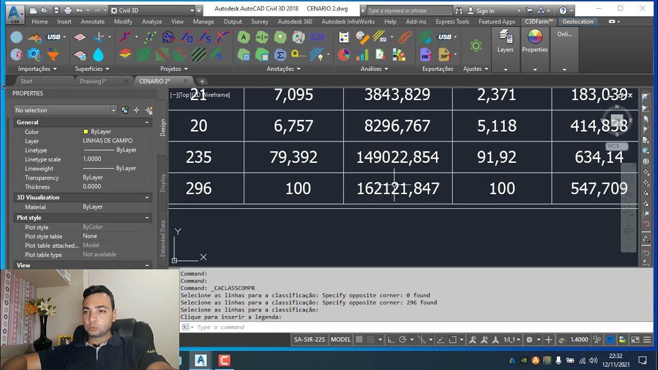
Task: Toggle the drawing grid display
Action: point(359,340)
